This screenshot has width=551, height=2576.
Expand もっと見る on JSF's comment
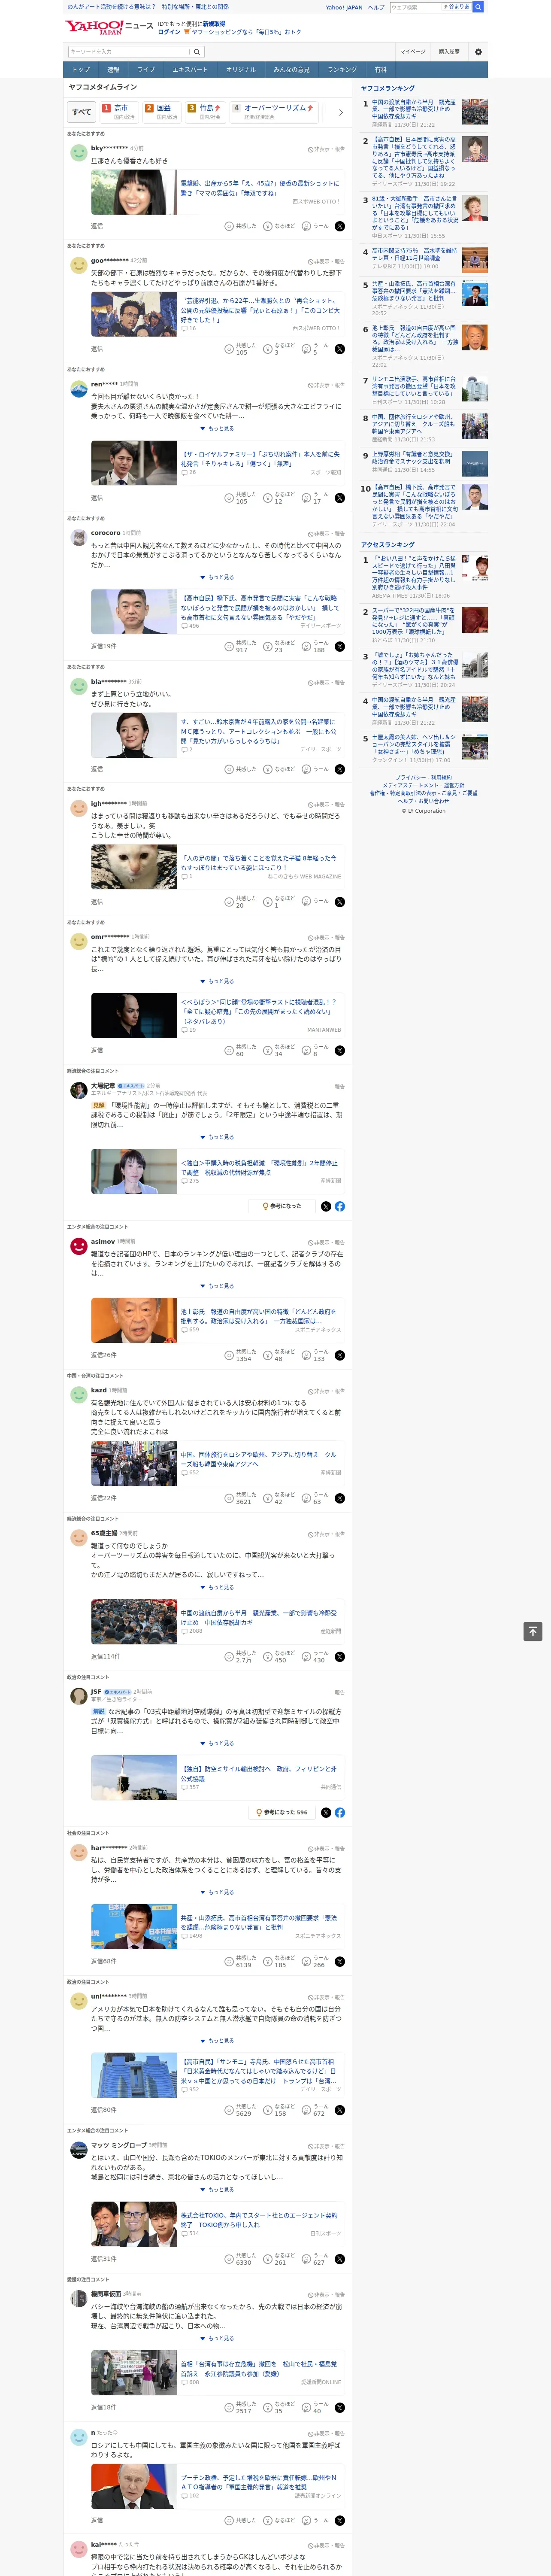(x=217, y=1743)
